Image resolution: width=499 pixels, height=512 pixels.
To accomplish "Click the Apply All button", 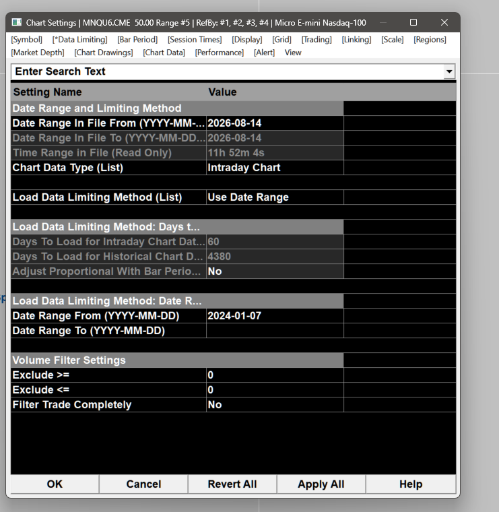I will 321,484.
